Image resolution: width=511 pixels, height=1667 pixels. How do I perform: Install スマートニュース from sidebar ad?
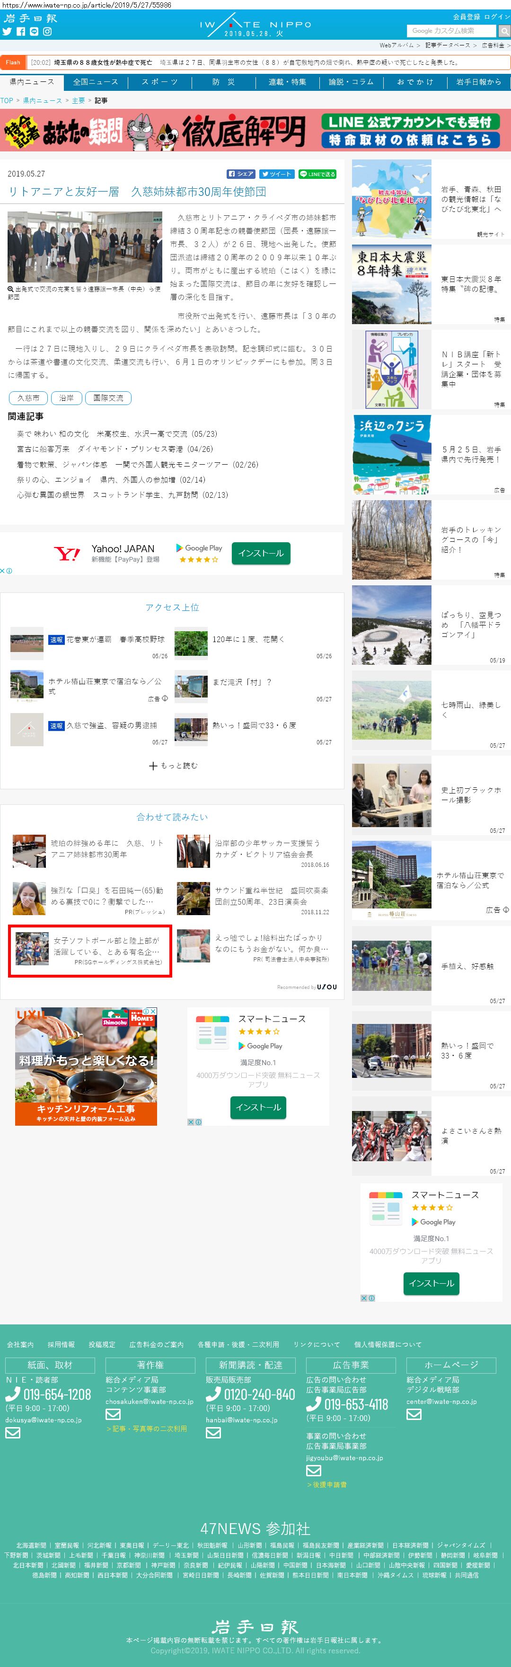point(432,1283)
